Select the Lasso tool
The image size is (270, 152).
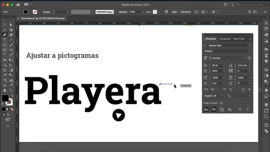pyautogui.click(x=11, y=30)
